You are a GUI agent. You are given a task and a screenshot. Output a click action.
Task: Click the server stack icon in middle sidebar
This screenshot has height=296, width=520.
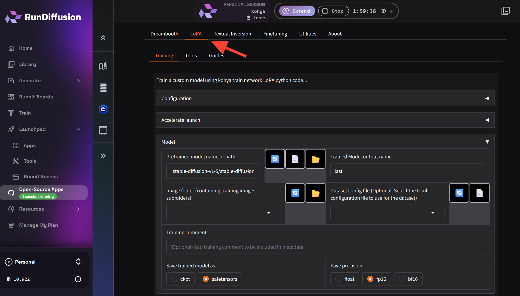(103, 88)
